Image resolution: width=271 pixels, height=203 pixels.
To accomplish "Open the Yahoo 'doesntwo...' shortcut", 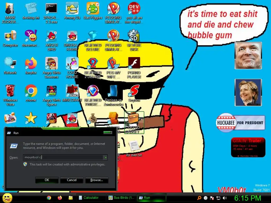I will [31, 38].
